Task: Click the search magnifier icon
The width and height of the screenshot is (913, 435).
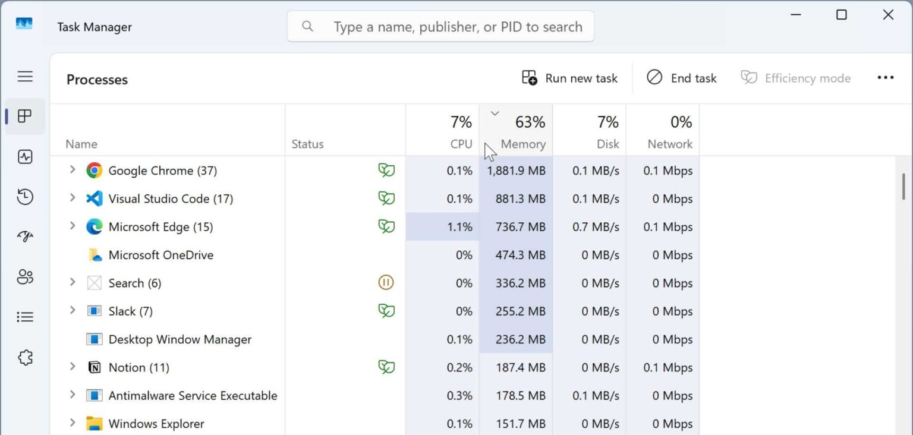Action: point(307,26)
